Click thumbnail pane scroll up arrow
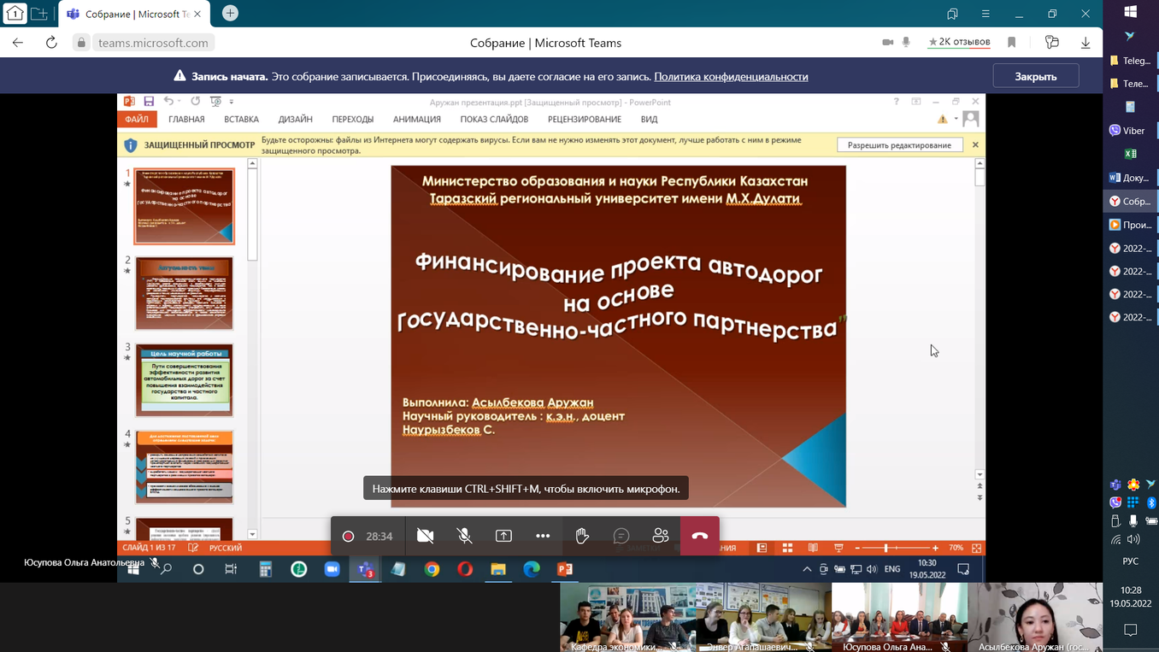This screenshot has height=652, width=1159. click(x=252, y=163)
